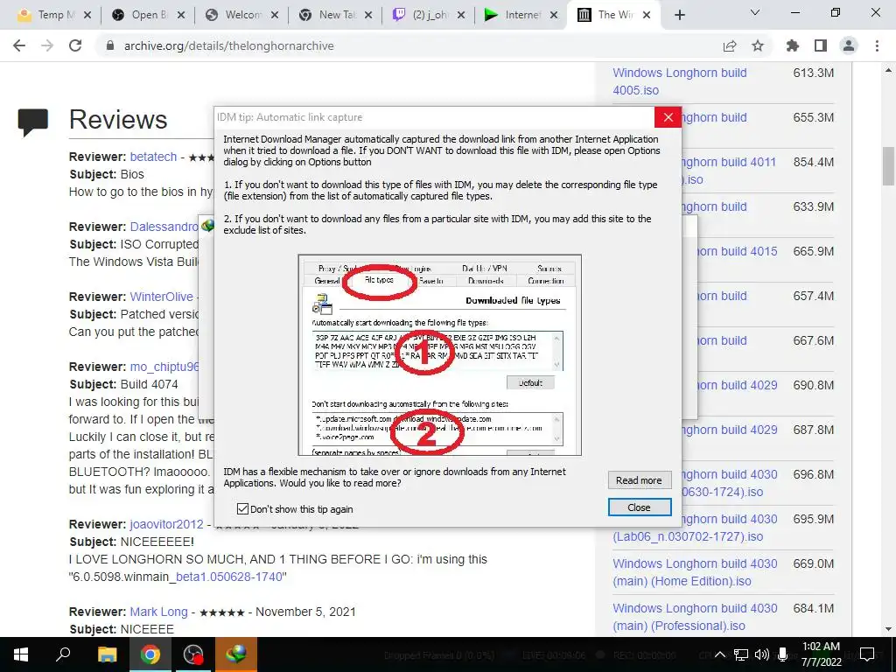896x672 pixels.
Task: Open reviewer Mark Long profile link
Action: (158, 612)
